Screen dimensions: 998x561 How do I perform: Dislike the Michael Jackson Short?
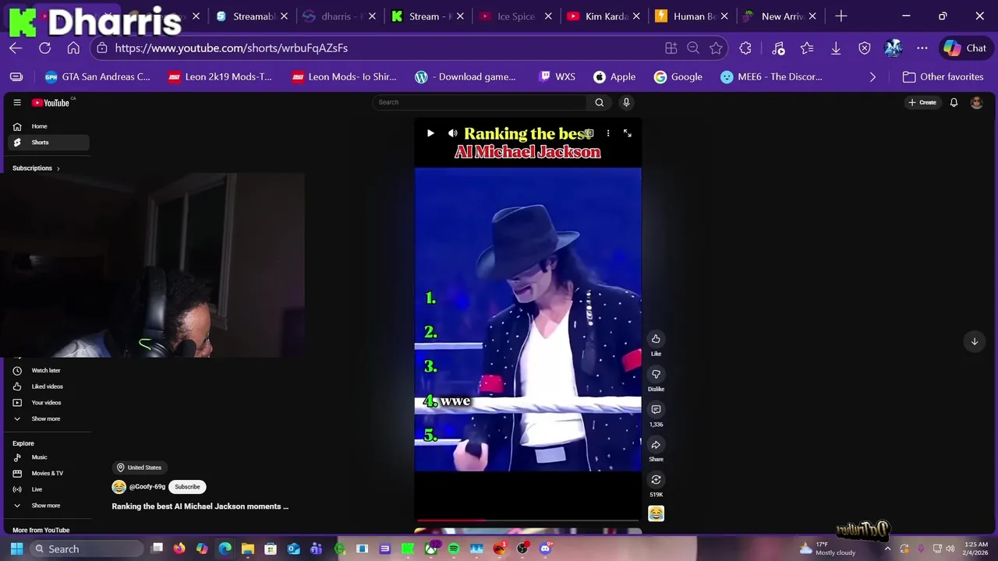click(656, 374)
